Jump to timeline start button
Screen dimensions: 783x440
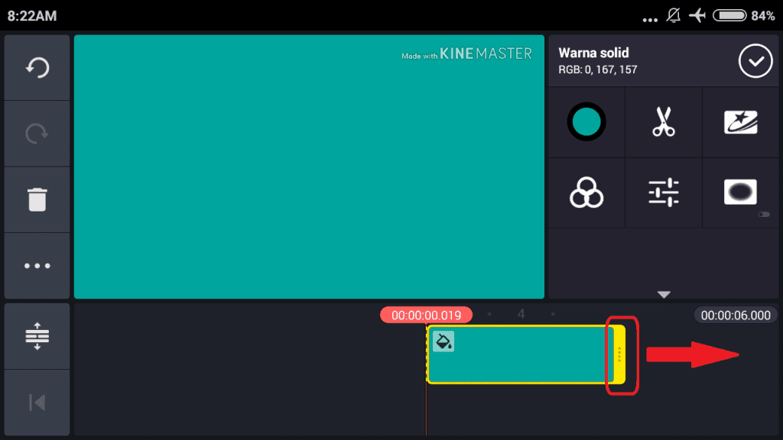37,402
